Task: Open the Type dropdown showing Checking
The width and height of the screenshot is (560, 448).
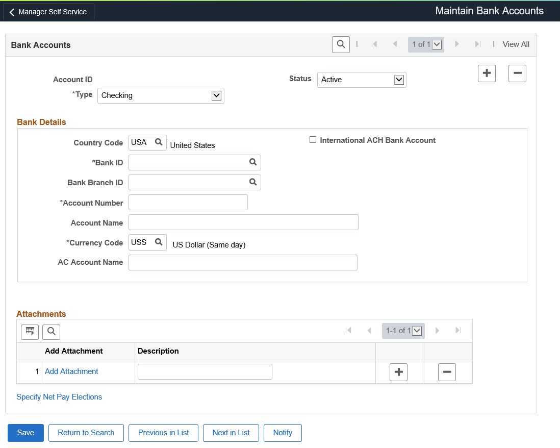Action: (216, 95)
